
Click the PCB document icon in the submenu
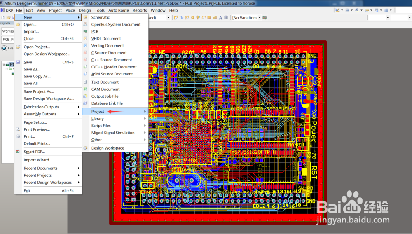(x=85, y=31)
